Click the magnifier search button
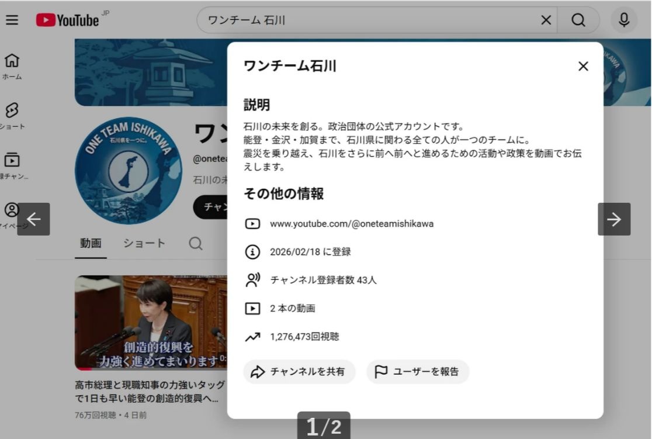 tap(578, 20)
